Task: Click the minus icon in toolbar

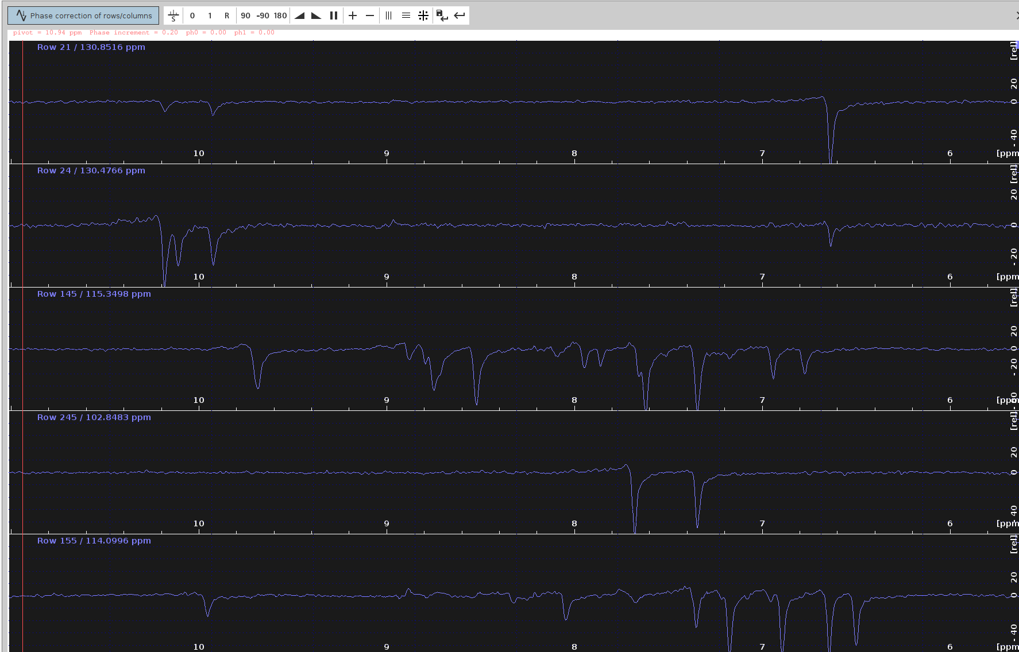Action: [370, 15]
